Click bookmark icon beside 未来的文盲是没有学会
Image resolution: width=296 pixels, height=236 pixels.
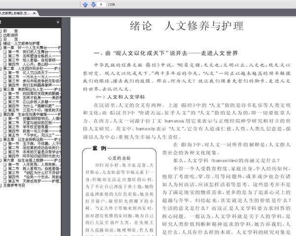pos(5,152)
